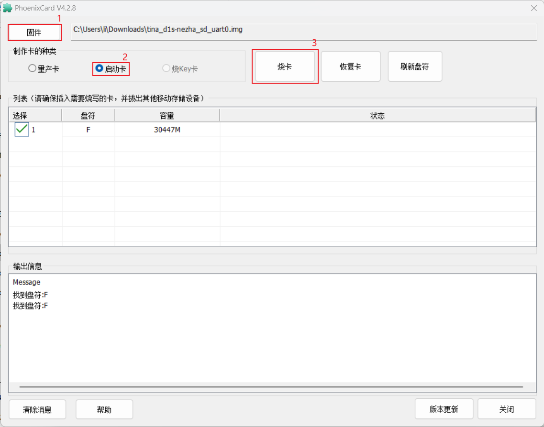Click 烧卡 to start burning the card
The width and height of the screenshot is (544, 427).
[285, 66]
